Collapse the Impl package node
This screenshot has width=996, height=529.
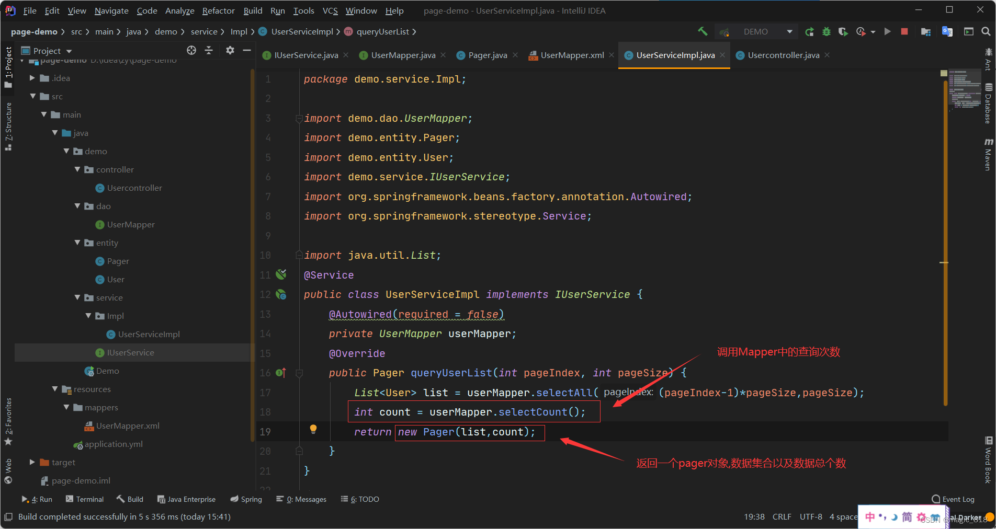click(88, 316)
